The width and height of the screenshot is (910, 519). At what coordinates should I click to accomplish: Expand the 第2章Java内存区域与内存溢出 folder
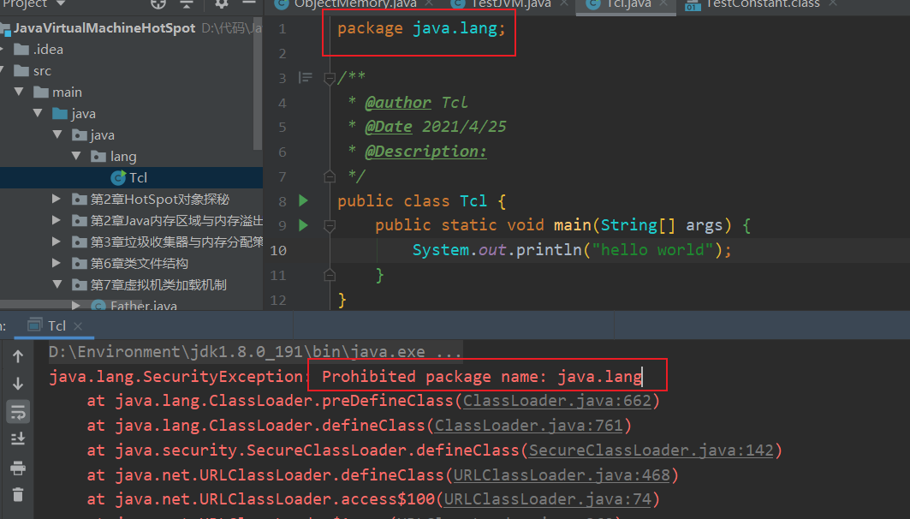[57, 221]
